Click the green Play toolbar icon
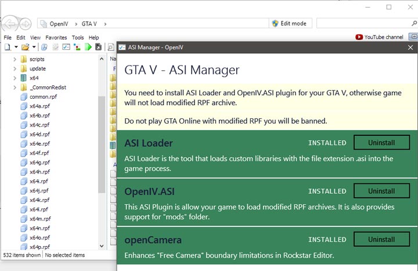 pos(89,47)
